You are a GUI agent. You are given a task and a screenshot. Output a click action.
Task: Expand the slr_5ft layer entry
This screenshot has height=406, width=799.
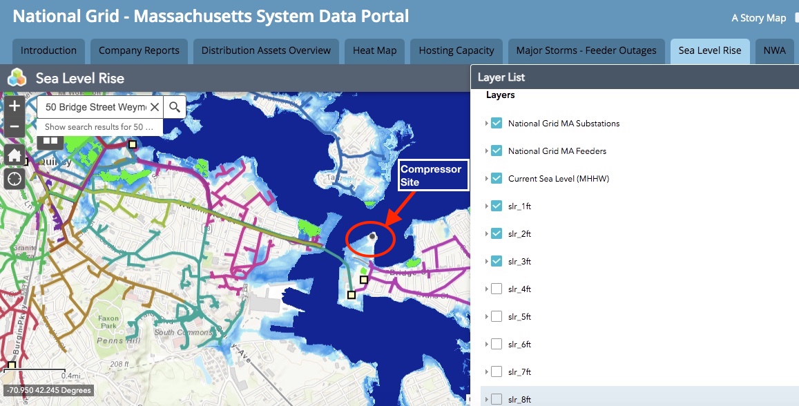tap(486, 316)
